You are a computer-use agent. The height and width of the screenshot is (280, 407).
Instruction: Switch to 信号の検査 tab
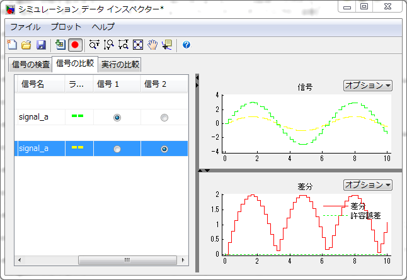coord(31,64)
